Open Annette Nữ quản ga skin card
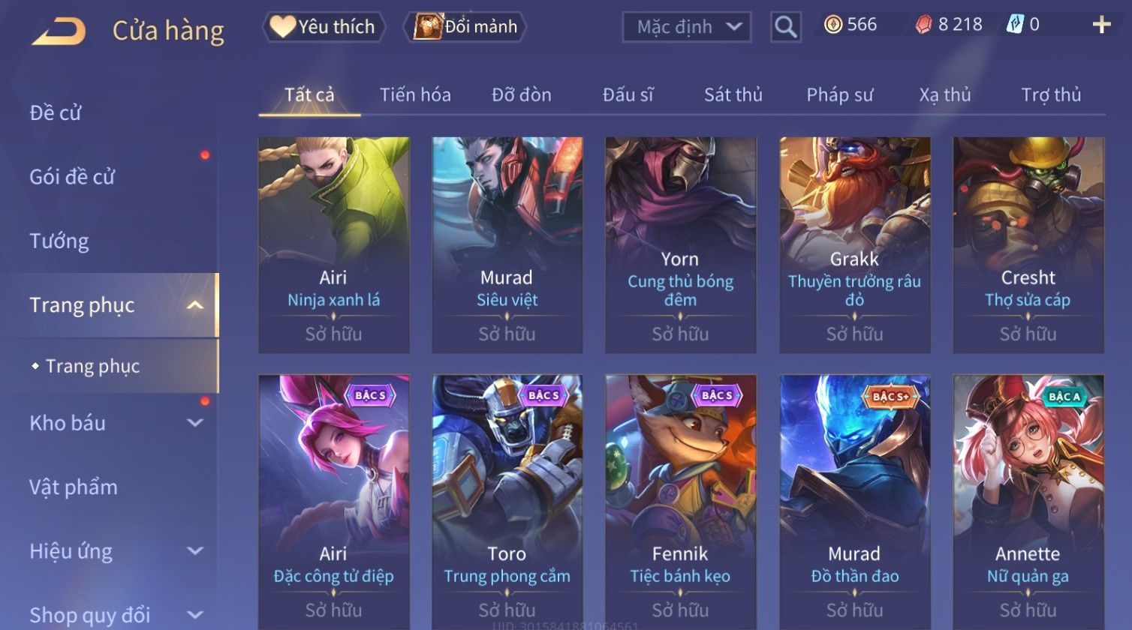Screen dimensions: 1132x630 coord(1028,501)
